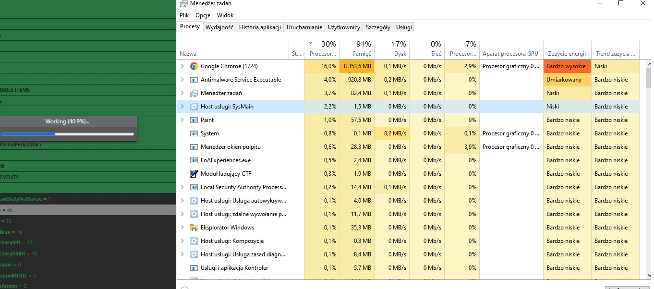654x289 pixels.
Task: Click the 3,9% GPU cell for Menedżer okien pulpitu
Action: [x=462, y=147]
